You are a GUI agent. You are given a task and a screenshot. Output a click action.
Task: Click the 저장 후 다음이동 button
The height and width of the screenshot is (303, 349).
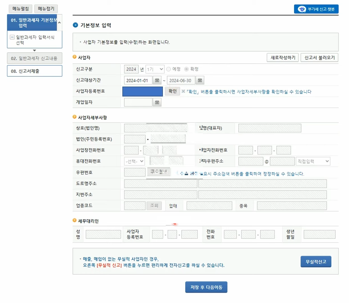[206, 287]
